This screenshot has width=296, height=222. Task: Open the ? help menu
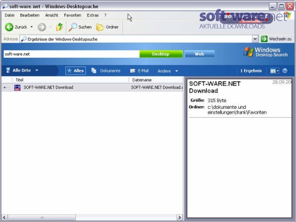coord(105,15)
